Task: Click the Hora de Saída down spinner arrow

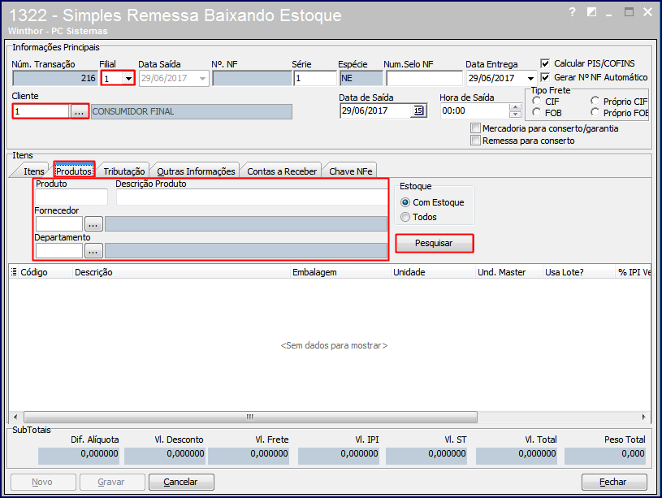Action: click(515, 114)
